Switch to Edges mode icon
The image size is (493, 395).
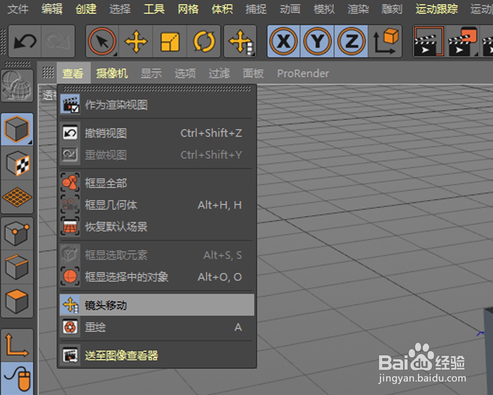pos(17,267)
